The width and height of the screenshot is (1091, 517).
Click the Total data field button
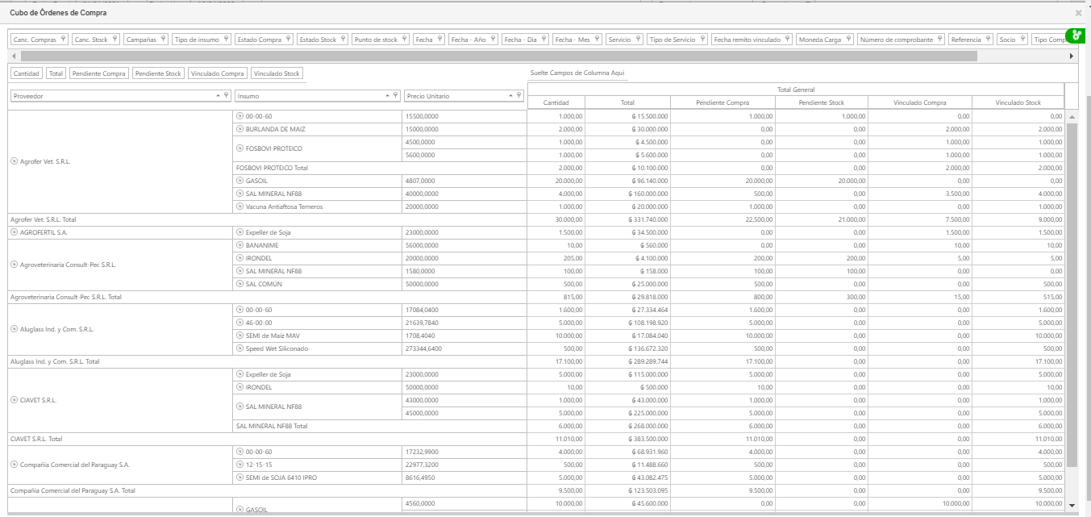coord(56,73)
